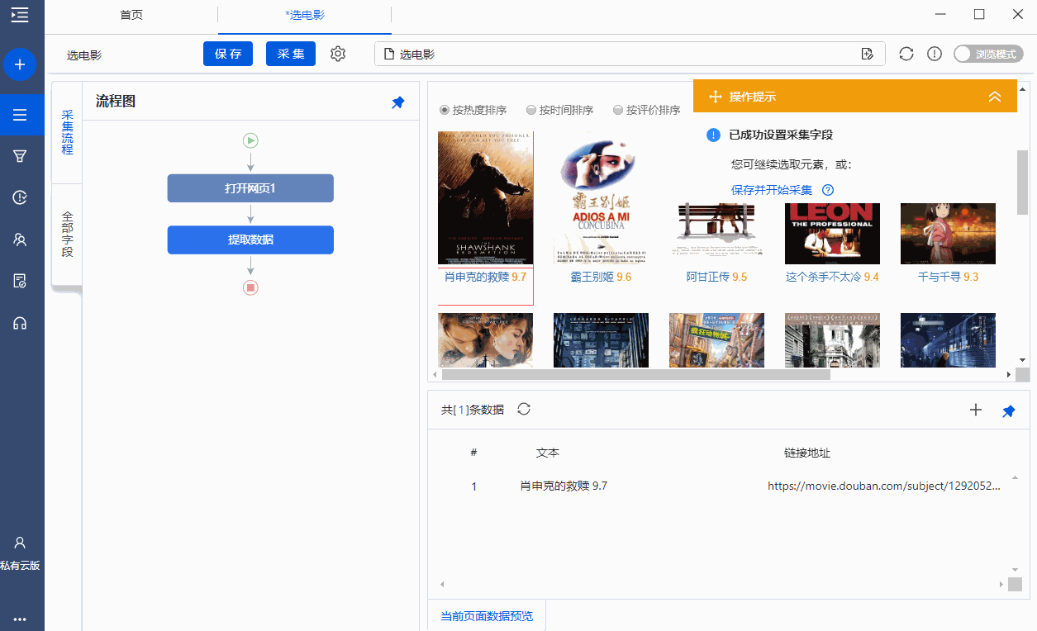Click the 保存 button
This screenshot has height=631, width=1037.
228,54
